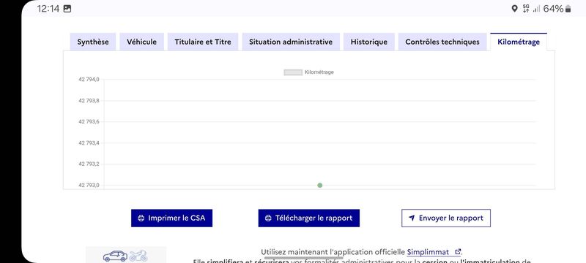The height and width of the screenshot is (263, 586).
Task: Toggle the Kilométrage legend swatch
Action: [x=293, y=72]
